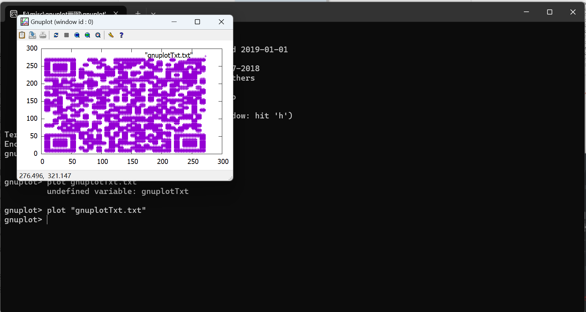This screenshot has height=312, width=586.
Task: Click the resize grip of the Gnuplot window
Action: click(x=231, y=178)
